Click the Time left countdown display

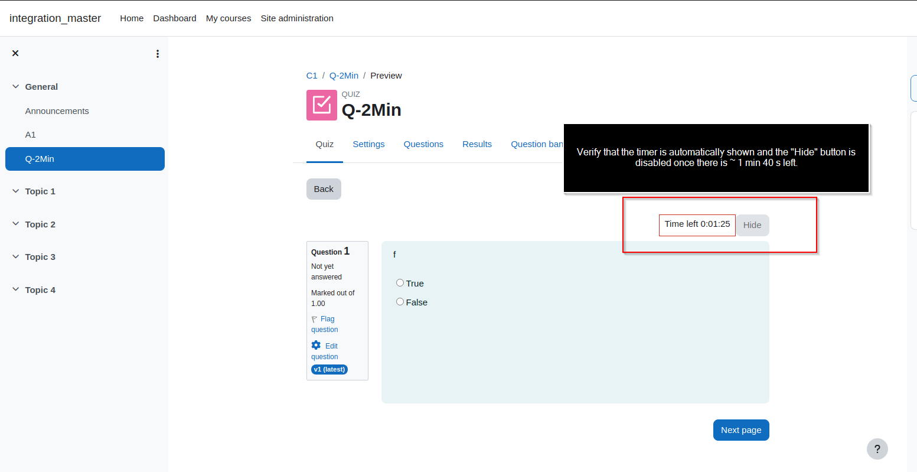pyautogui.click(x=697, y=224)
